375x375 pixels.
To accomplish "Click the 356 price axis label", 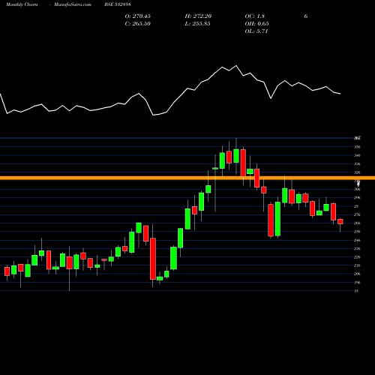I will [357, 147].
